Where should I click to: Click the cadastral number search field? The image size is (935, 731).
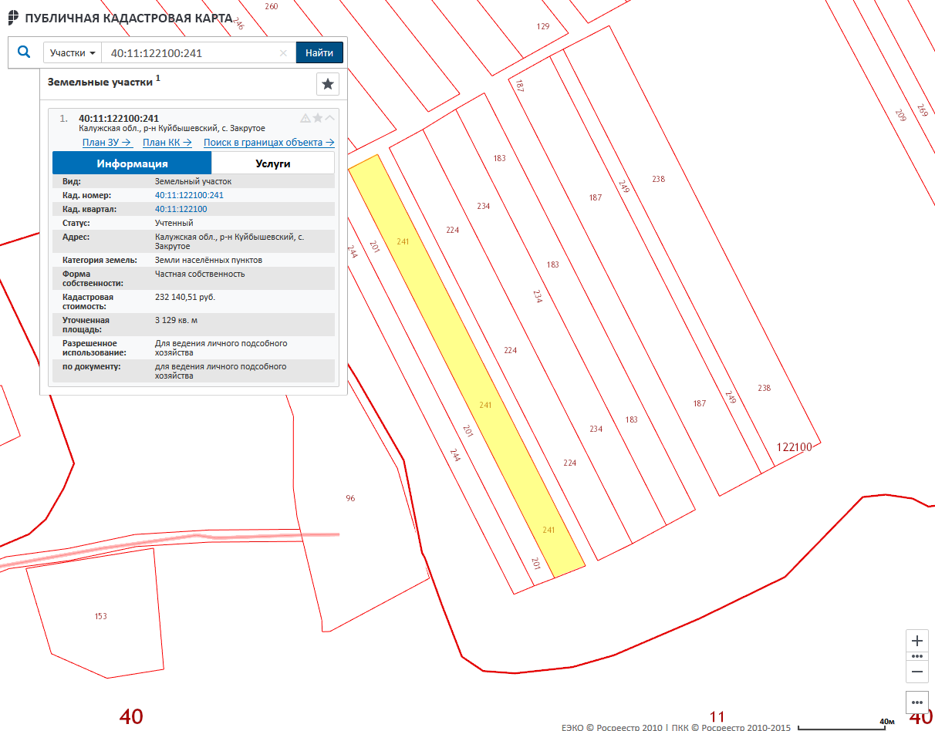point(193,53)
